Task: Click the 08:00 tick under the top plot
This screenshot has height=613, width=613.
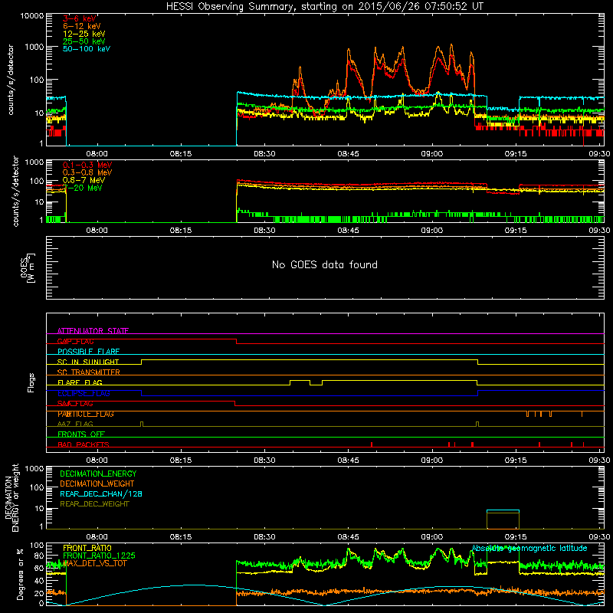Action: [x=97, y=154]
